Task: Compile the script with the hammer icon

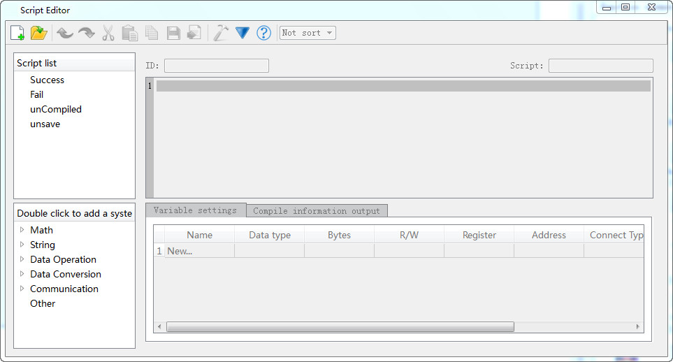Action: coord(221,33)
